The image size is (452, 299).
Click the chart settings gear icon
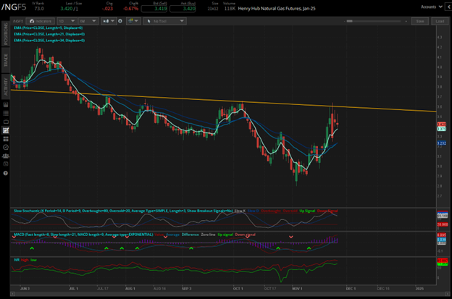pyautogui.click(x=120, y=22)
